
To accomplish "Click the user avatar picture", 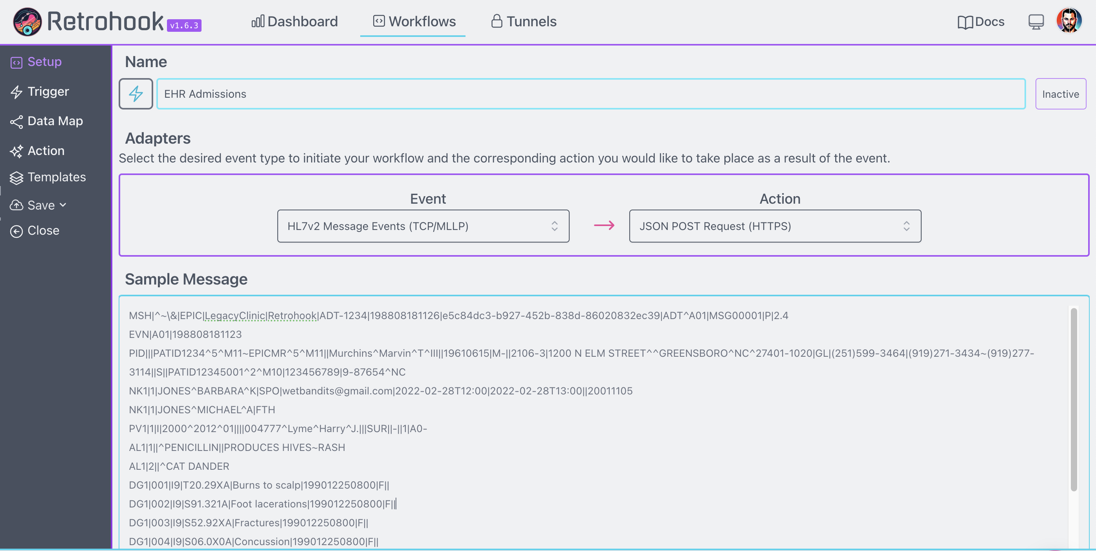I will 1069,21.
